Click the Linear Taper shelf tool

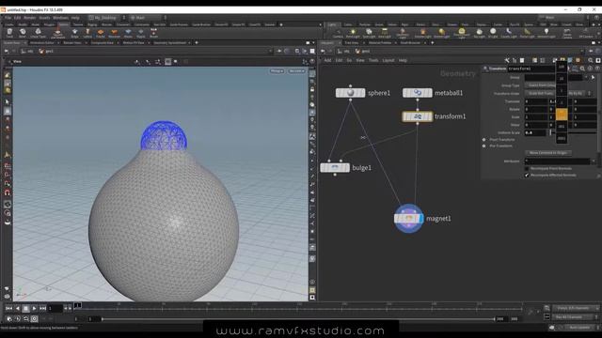[38, 33]
